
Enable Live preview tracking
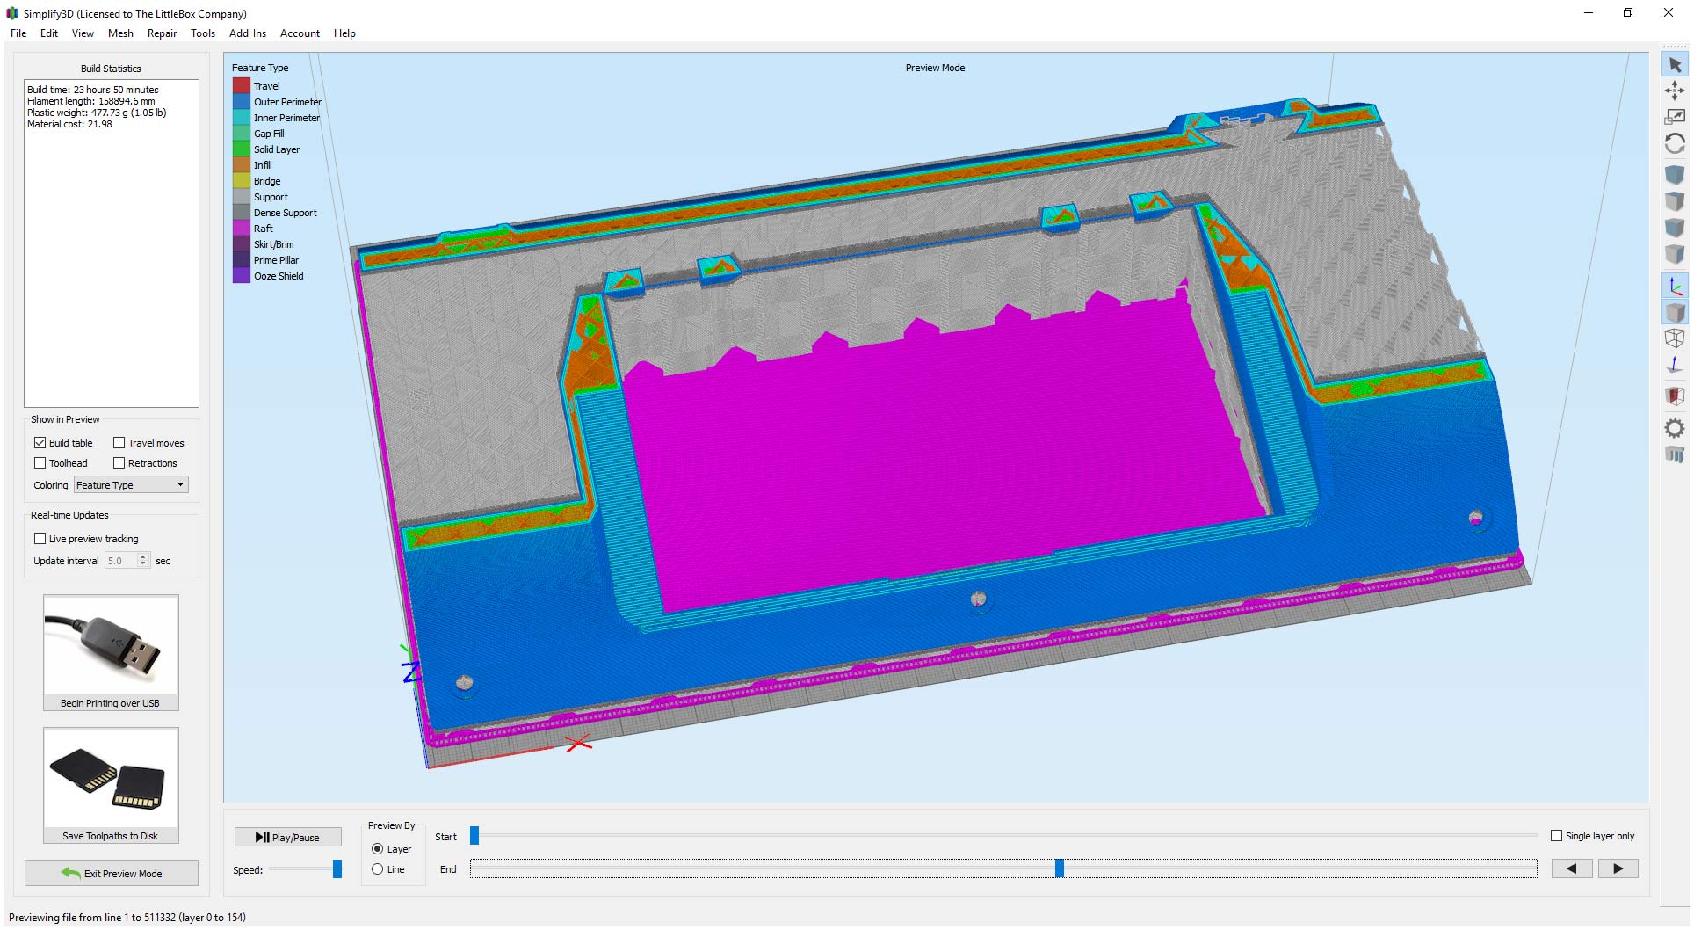(x=40, y=539)
